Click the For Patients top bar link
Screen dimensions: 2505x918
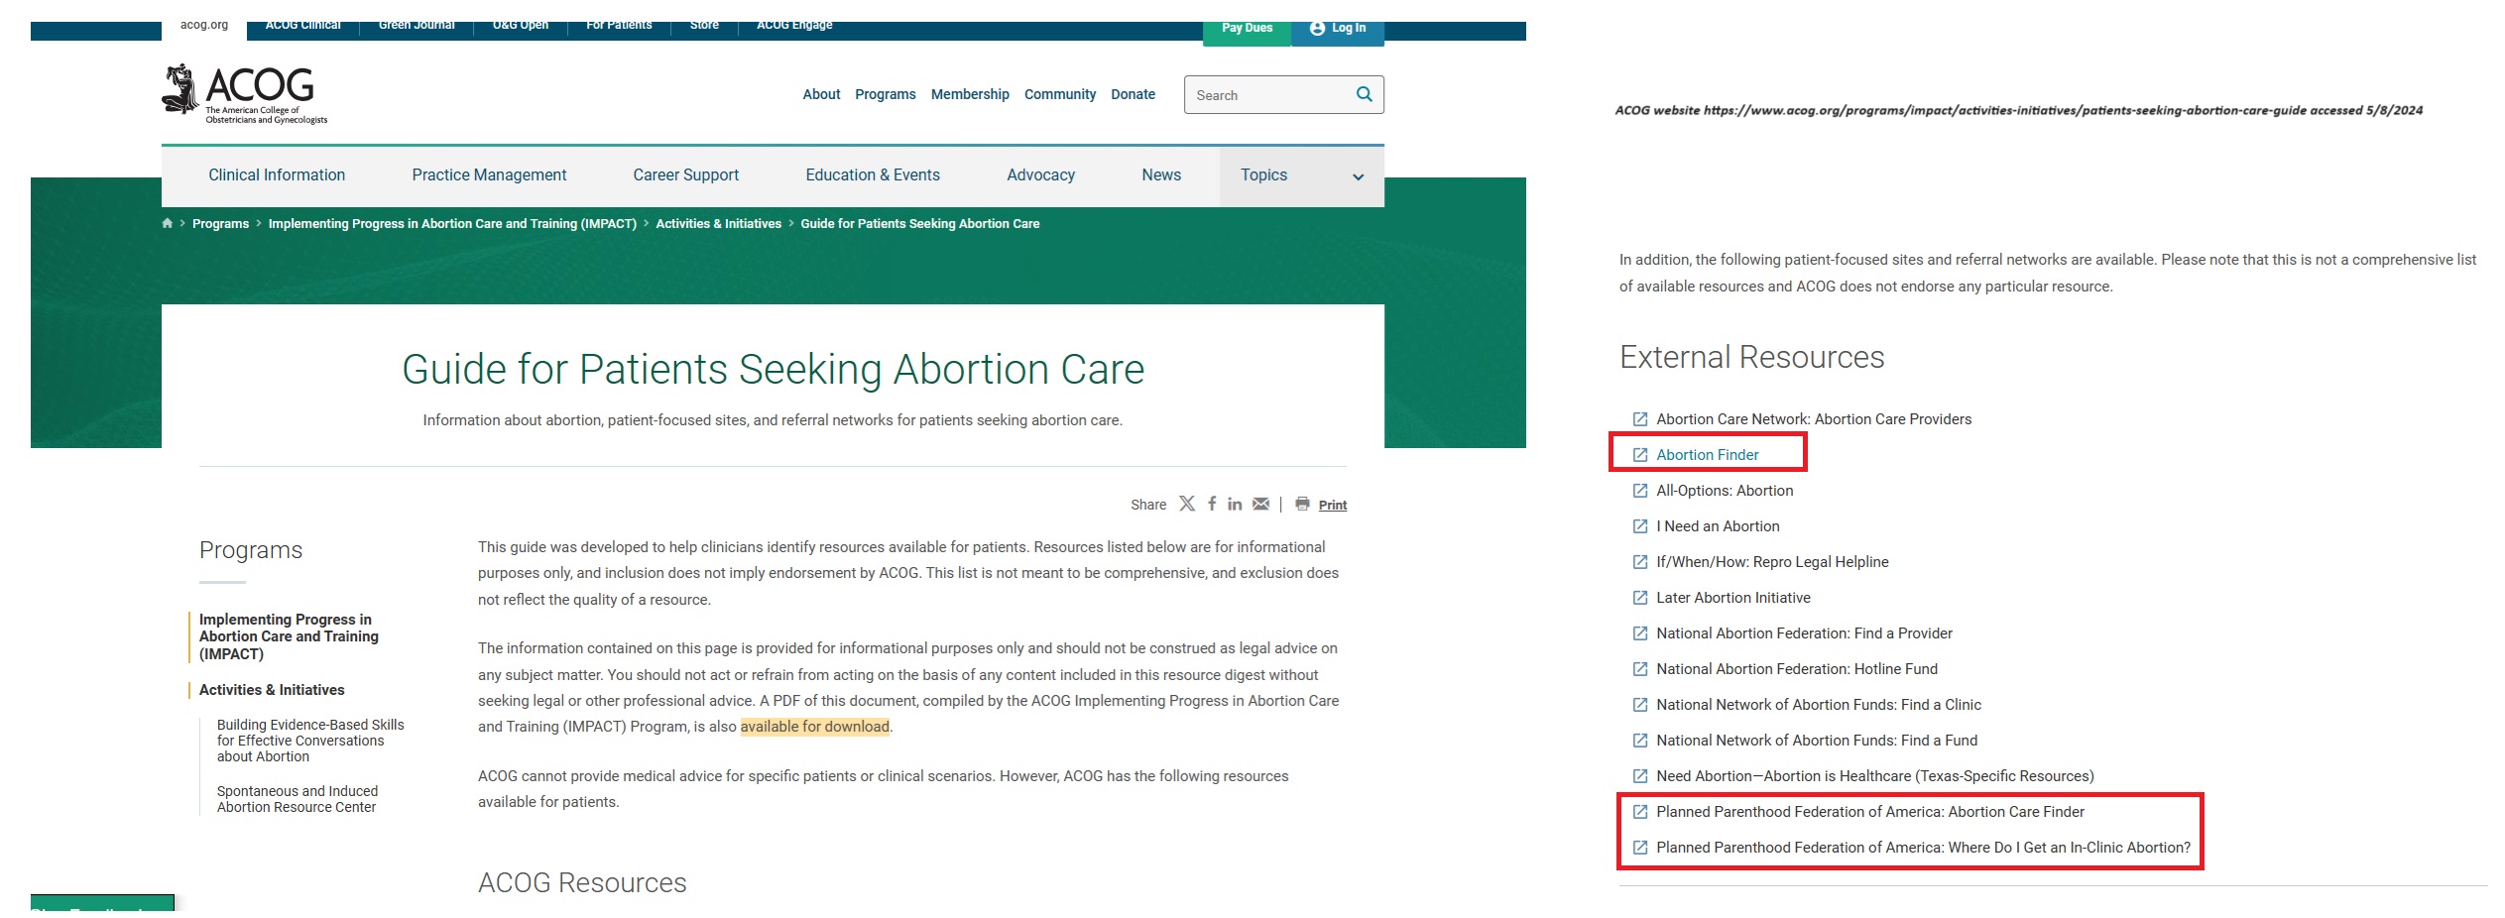619,26
